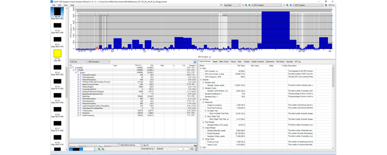The height and width of the screenshot is (155, 387).
Task: Switch to the Metric Viewer tab
Action: [224, 62]
